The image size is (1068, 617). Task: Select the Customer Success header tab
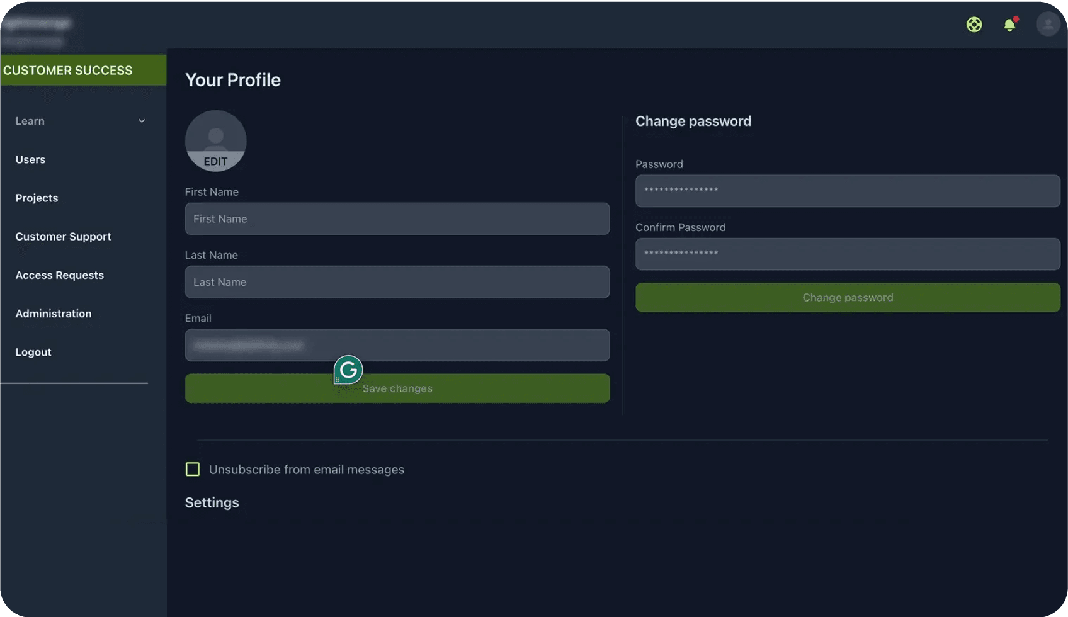82,71
